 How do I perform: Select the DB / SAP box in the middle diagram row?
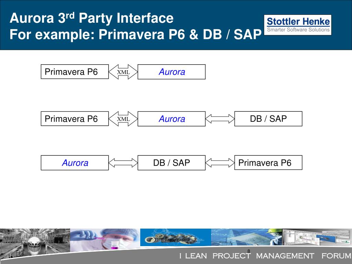[268, 119]
